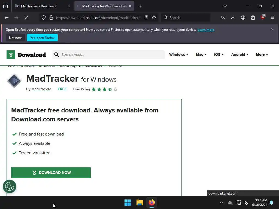Viewport: 279px width, 209px height.
Task: Open the Firefox recent browsing view icon
Action: click(x=5, y=6)
